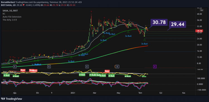Click the earnings E marker just before Mar
Viewport: 209px width, 102px height.
click(x=87, y=66)
